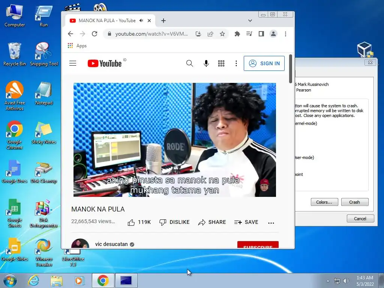384x288 pixels.
Task: Click the SHARE button under the video
Action: 212,222
